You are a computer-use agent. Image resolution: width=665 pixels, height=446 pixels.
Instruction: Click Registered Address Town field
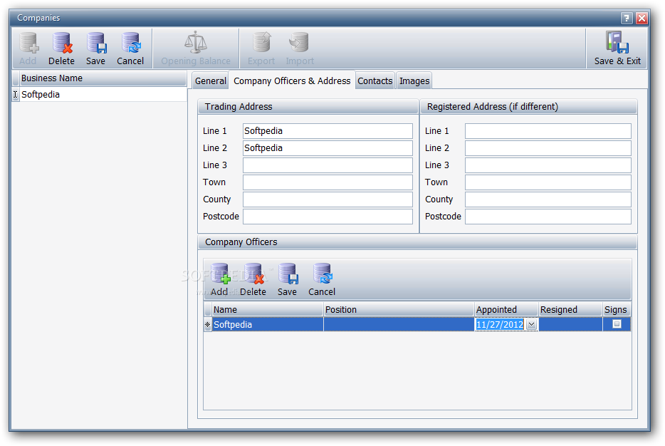[x=548, y=182]
